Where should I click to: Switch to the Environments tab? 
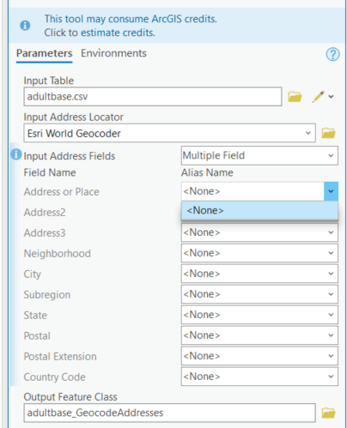pyautogui.click(x=113, y=53)
